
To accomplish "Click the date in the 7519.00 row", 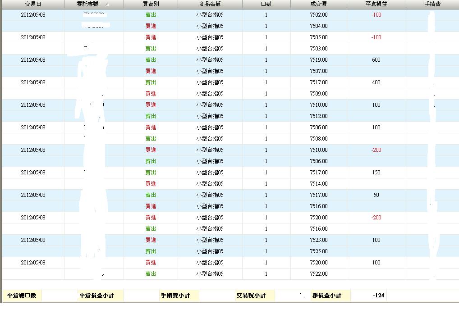I will pyautogui.click(x=33, y=59).
